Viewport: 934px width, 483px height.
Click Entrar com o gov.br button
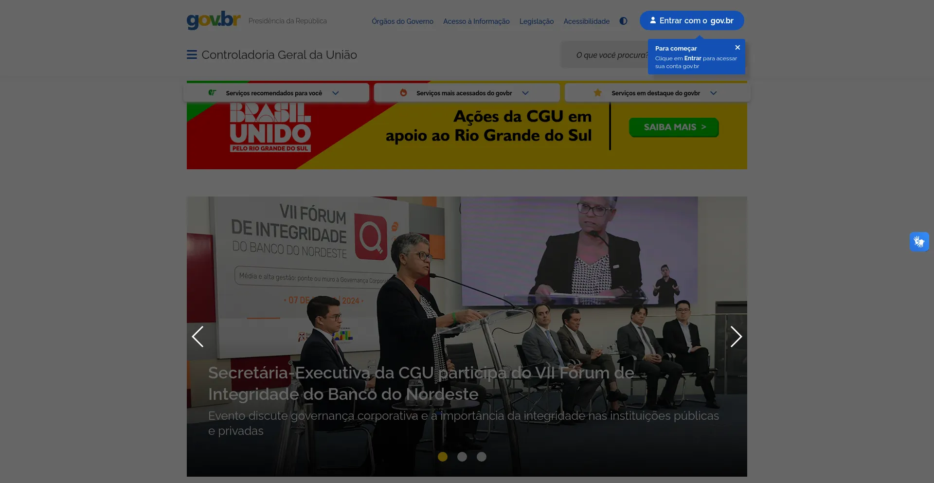[692, 20]
